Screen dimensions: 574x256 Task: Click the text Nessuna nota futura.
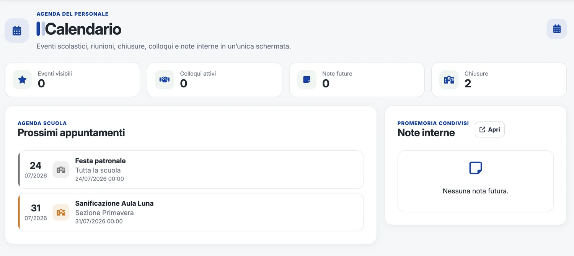pos(476,191)
